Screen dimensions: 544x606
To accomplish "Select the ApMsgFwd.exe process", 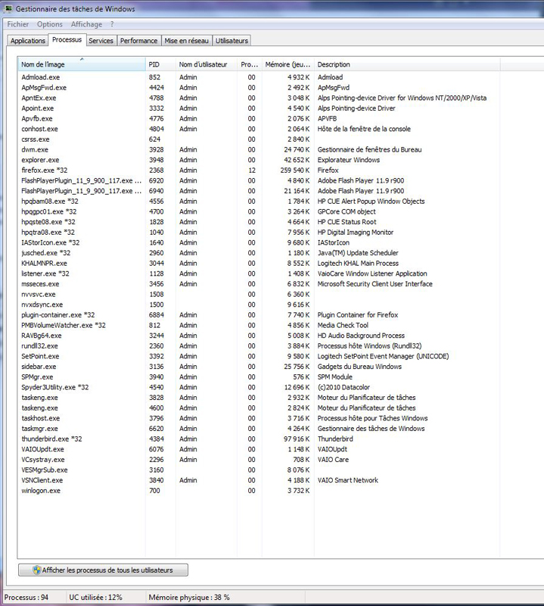I will tap(260, 88).
